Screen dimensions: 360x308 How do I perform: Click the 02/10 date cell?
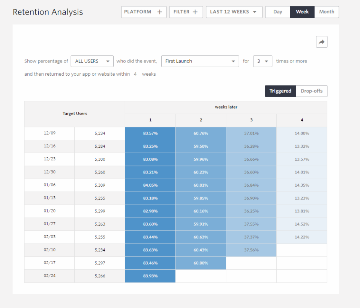tap(49, 250)
